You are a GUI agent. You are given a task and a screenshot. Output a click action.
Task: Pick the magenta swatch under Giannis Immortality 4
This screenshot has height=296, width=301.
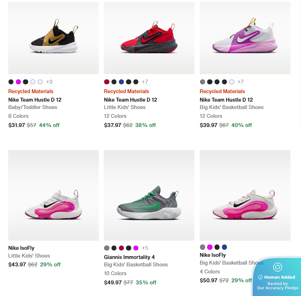click(136, 248)
